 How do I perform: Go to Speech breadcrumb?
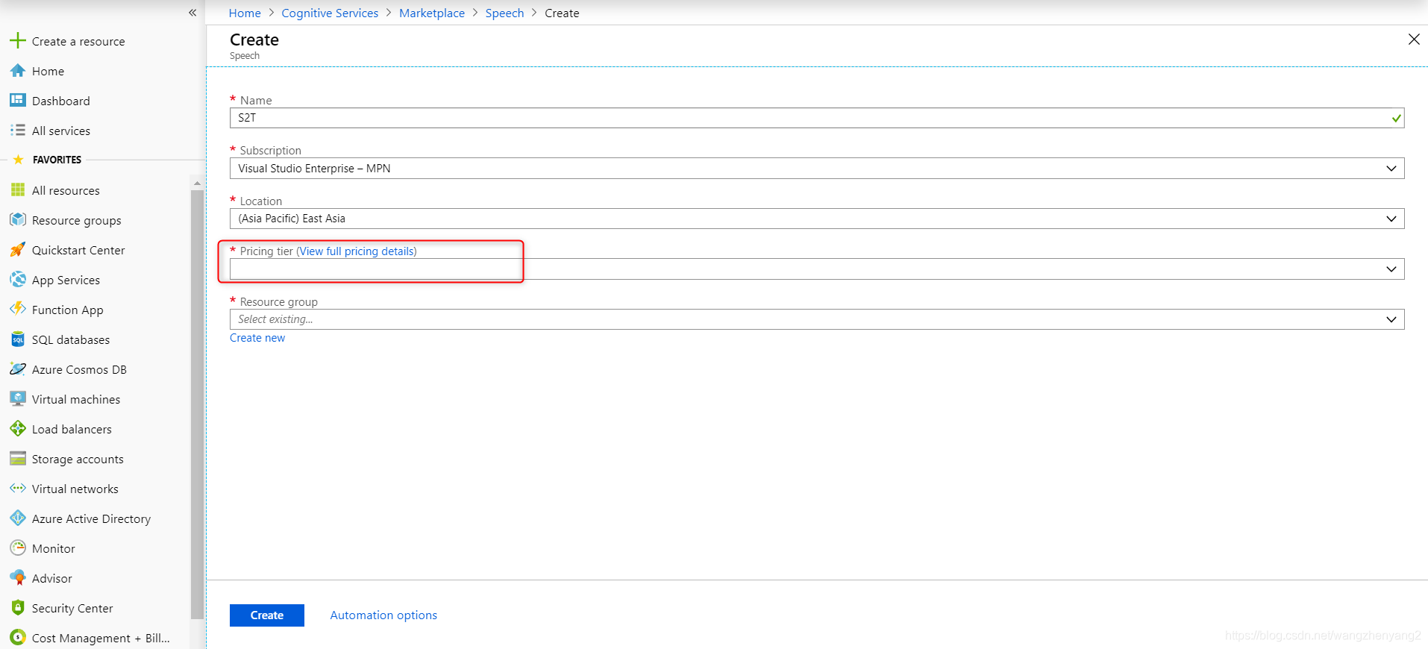coord(504,13)
